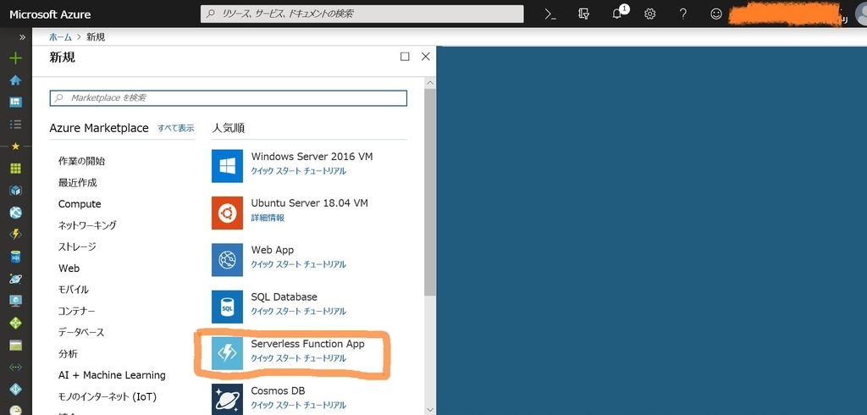
Task: Open the notifications bell
Action: (617, 14)
